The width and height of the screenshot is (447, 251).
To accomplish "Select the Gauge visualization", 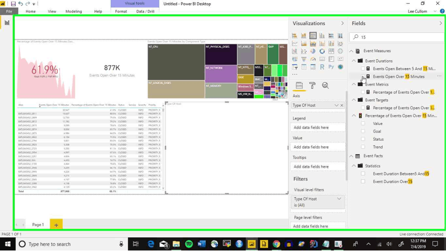I will (313, 59).
